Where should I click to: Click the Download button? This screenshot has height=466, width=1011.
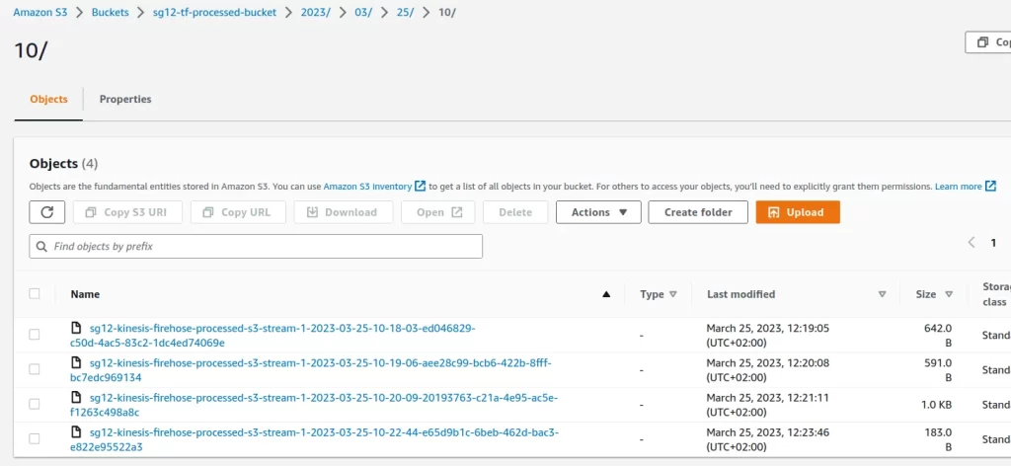pyautogui.click(x=343, y=212)
